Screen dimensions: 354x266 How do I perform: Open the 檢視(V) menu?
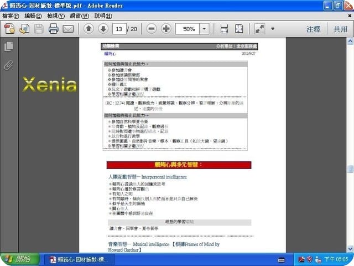[56, 16]
